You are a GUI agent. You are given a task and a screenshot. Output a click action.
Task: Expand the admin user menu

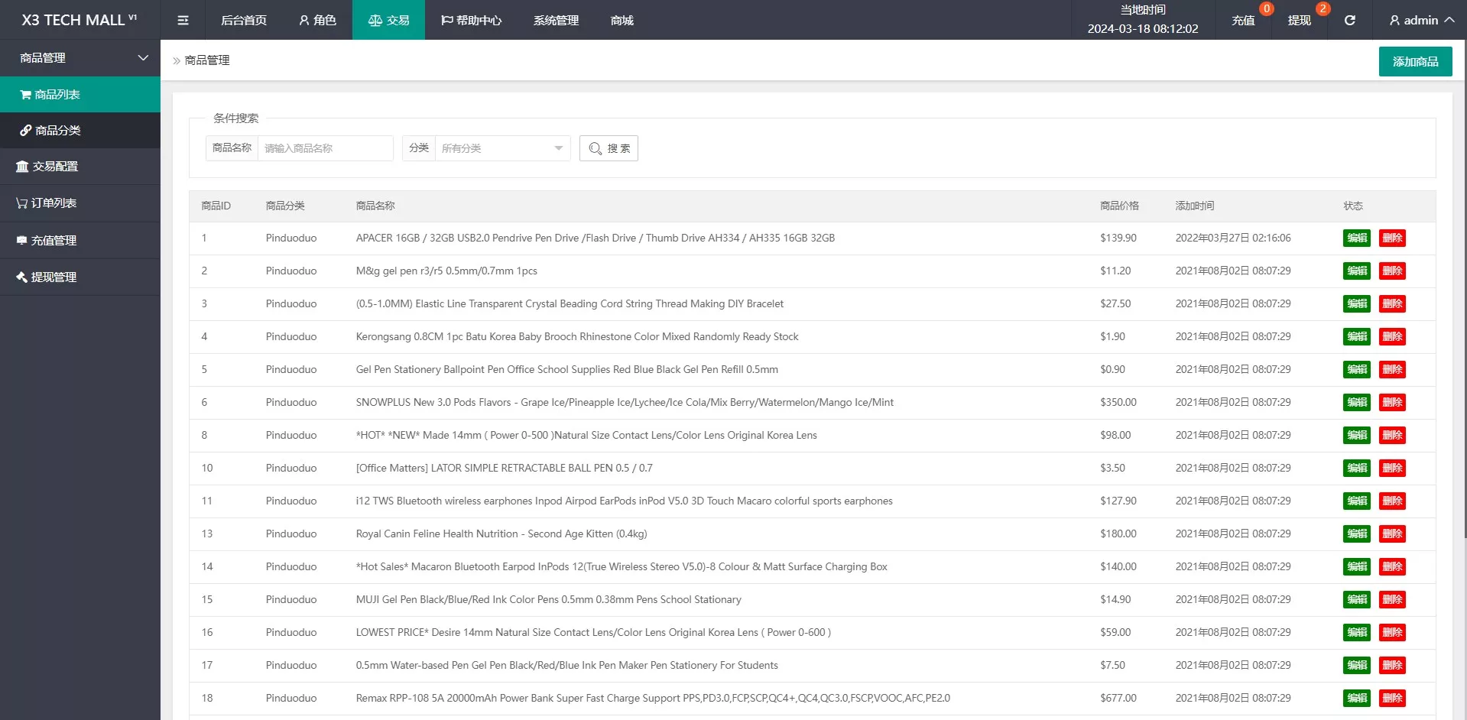(x=1420, y=21)
